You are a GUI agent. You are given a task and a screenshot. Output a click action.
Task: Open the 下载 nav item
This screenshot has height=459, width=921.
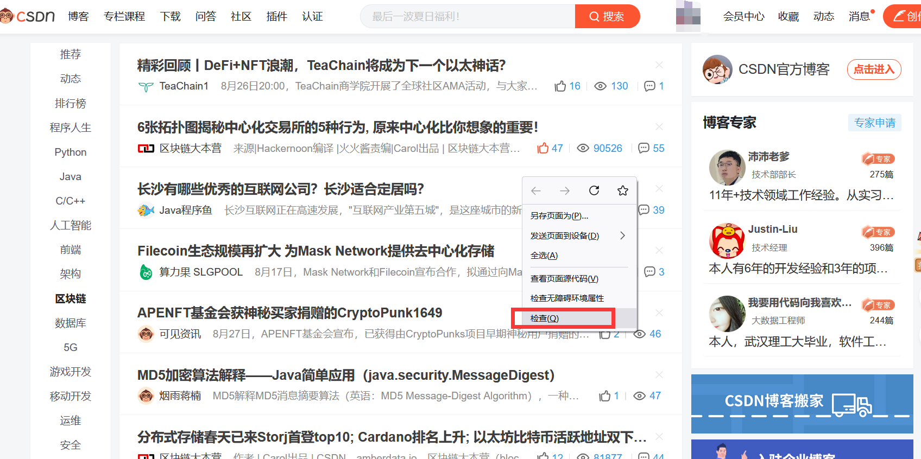(171, 16)
